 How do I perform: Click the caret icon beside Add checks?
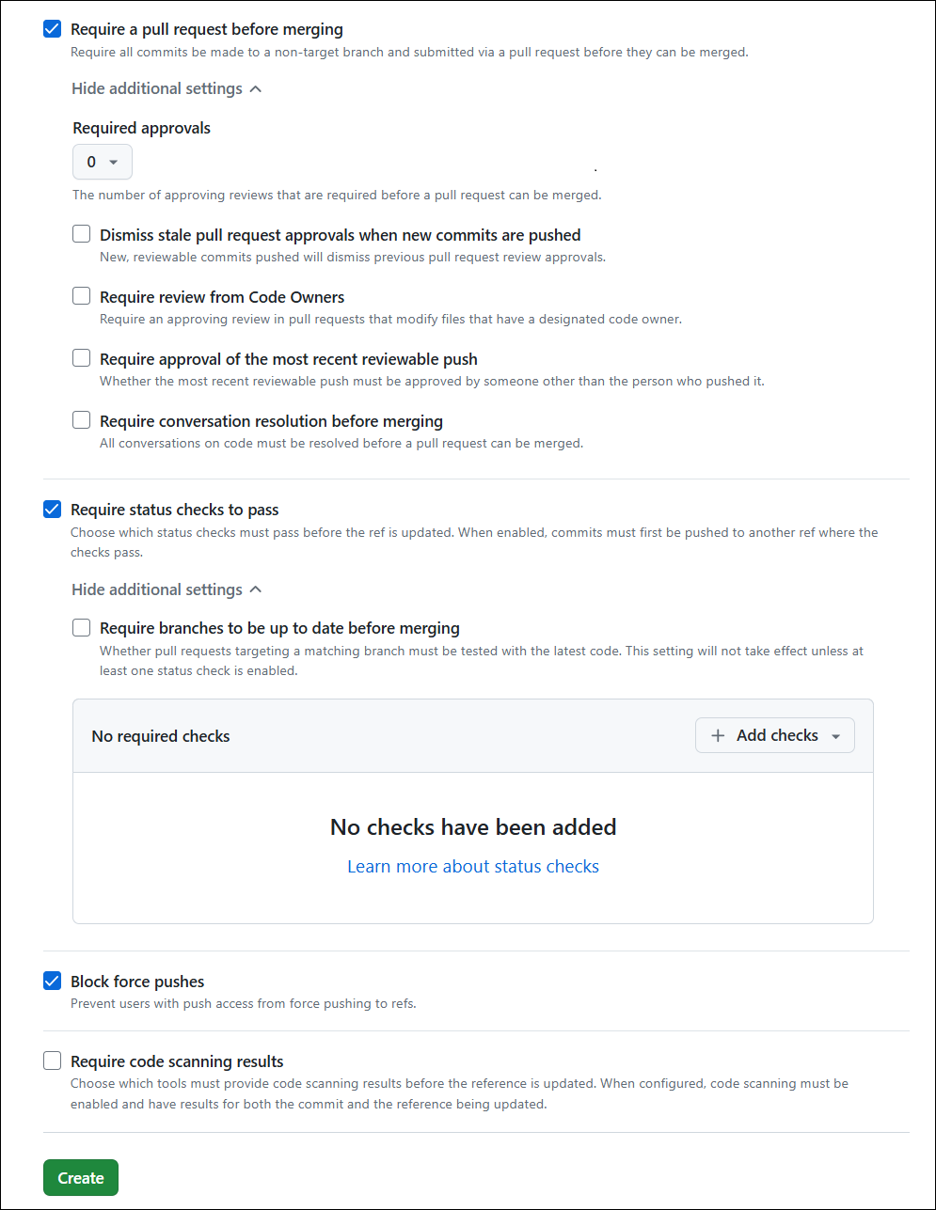tap(836, 736)
